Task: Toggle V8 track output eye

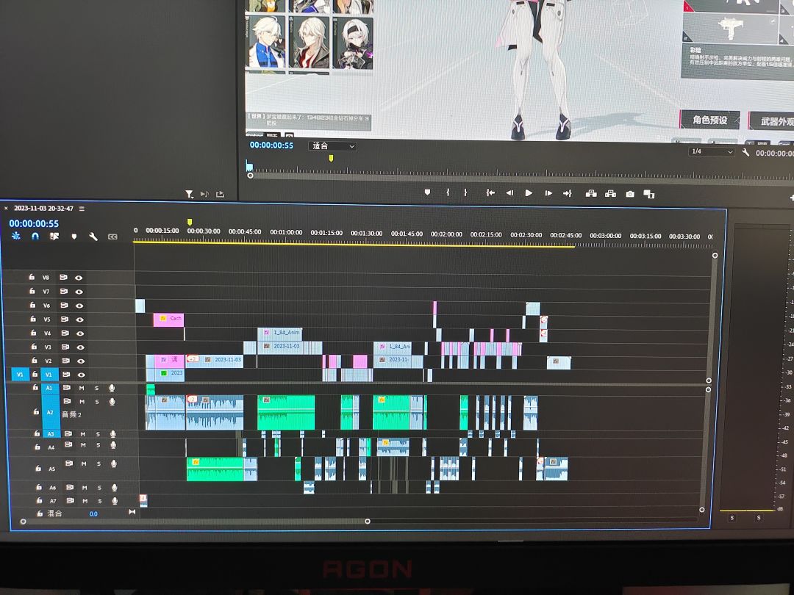Action: [x=79, y=278]
